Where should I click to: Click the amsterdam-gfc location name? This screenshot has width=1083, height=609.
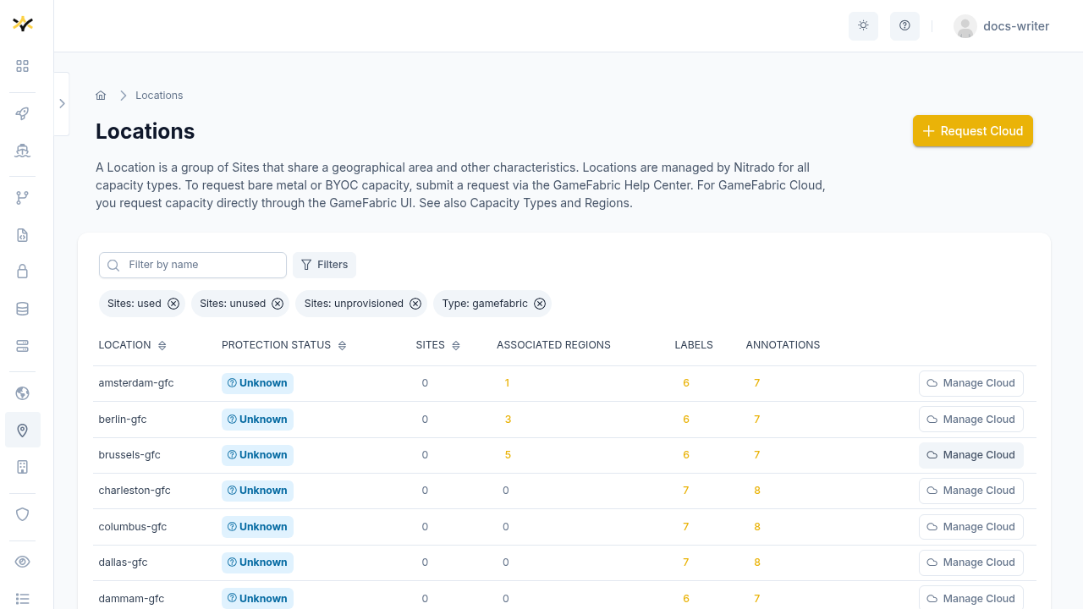(x=136, y=383)
